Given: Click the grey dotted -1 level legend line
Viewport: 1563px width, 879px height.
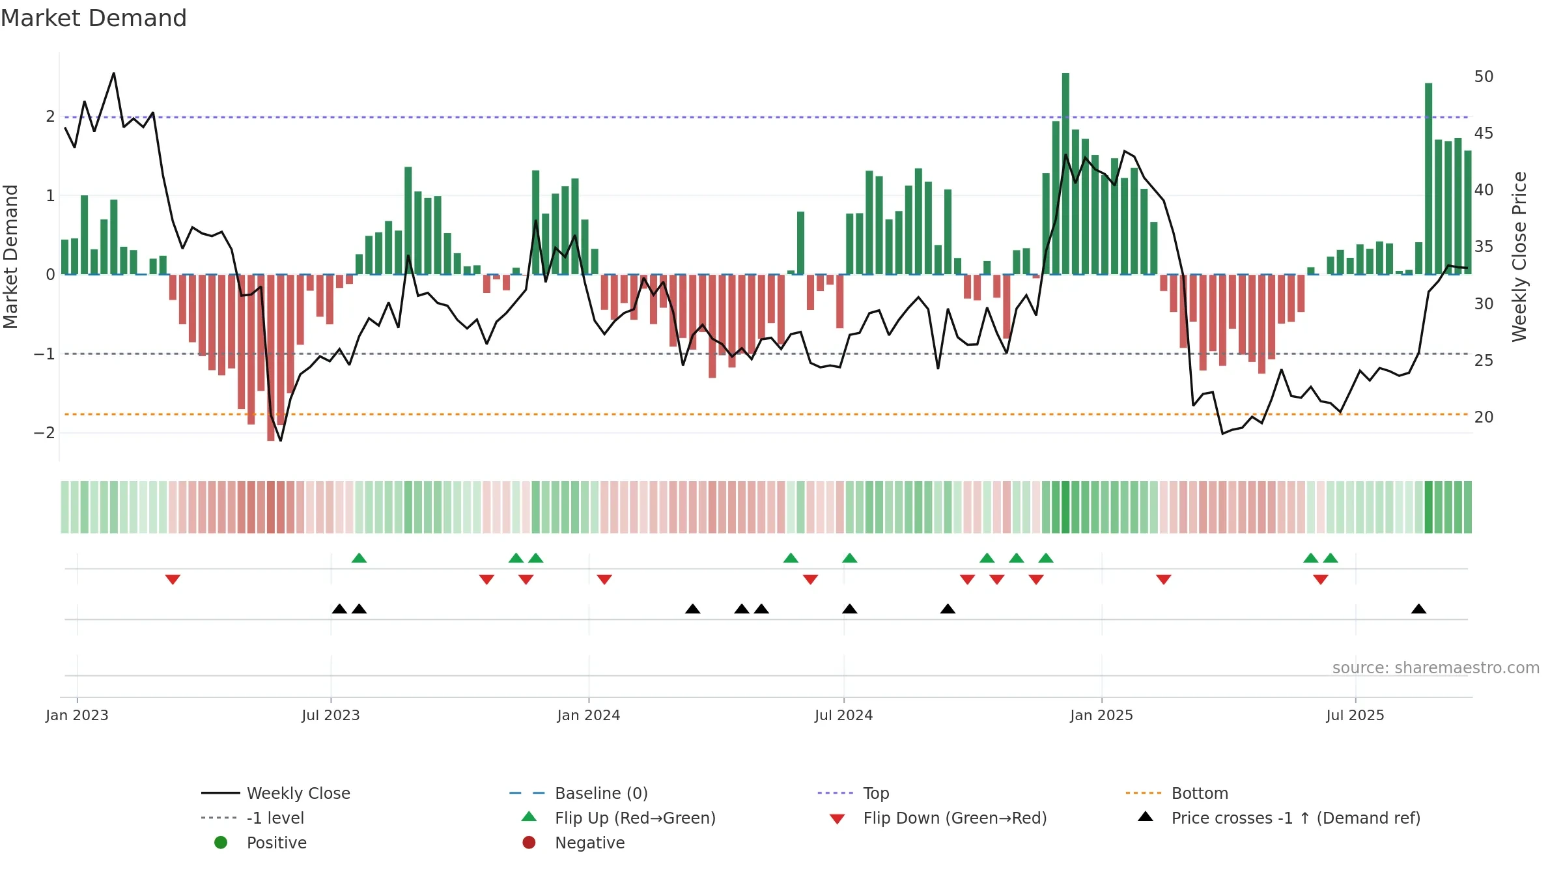Looking at the screenshot, I should point(220,818).
